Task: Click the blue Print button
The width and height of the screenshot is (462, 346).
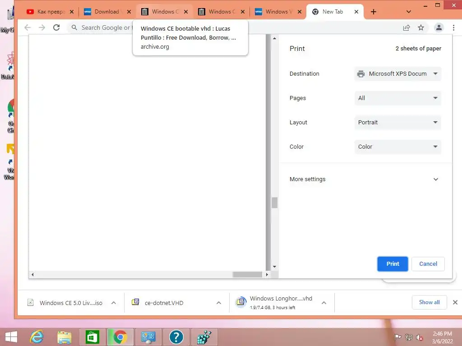Action: click(393, 264)
